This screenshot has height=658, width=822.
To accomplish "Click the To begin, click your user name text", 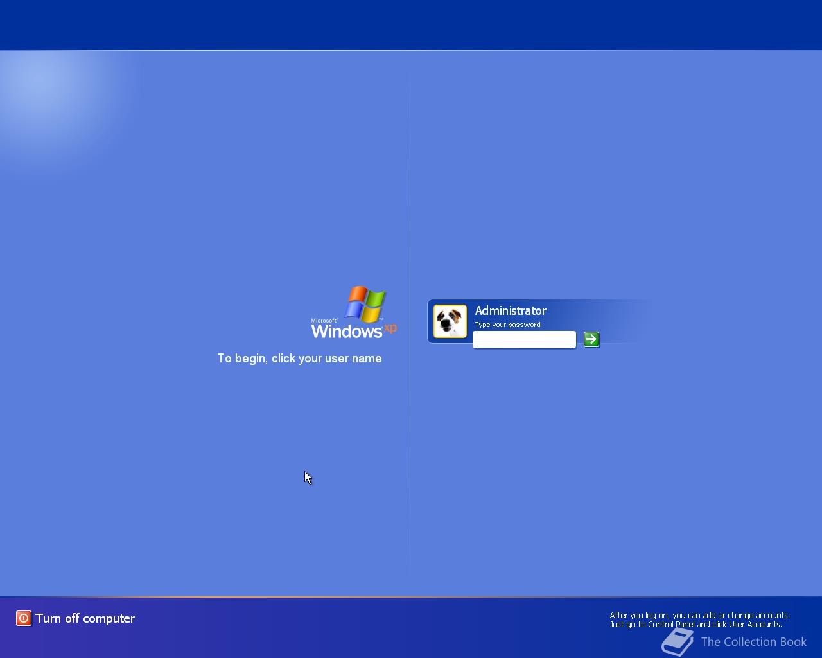I will pos(299,359).
